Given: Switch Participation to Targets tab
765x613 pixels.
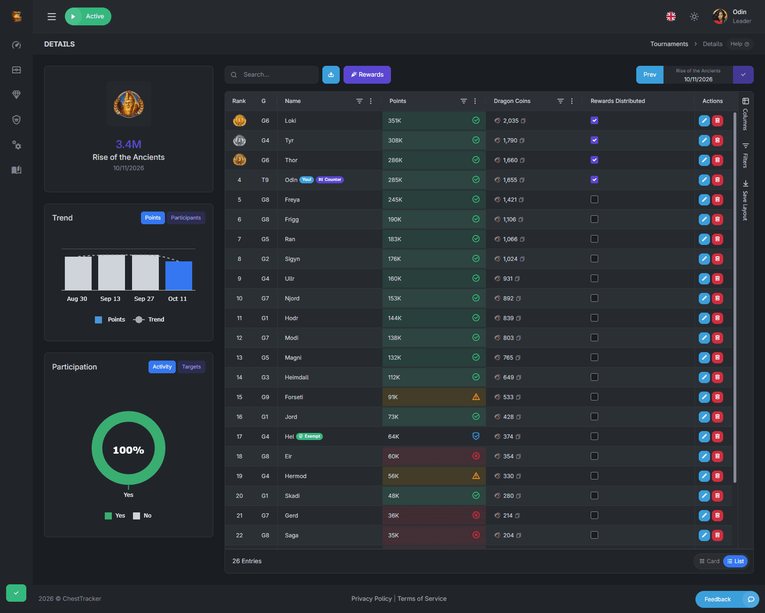Looking at the screenshot, I should 191,367.
